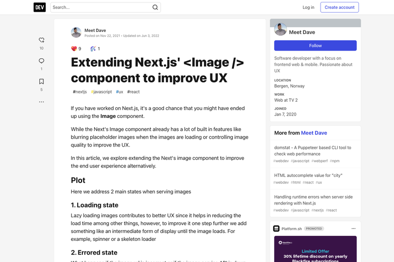
Task: Click the PROMOTED badge
Action: click(314, 229)
